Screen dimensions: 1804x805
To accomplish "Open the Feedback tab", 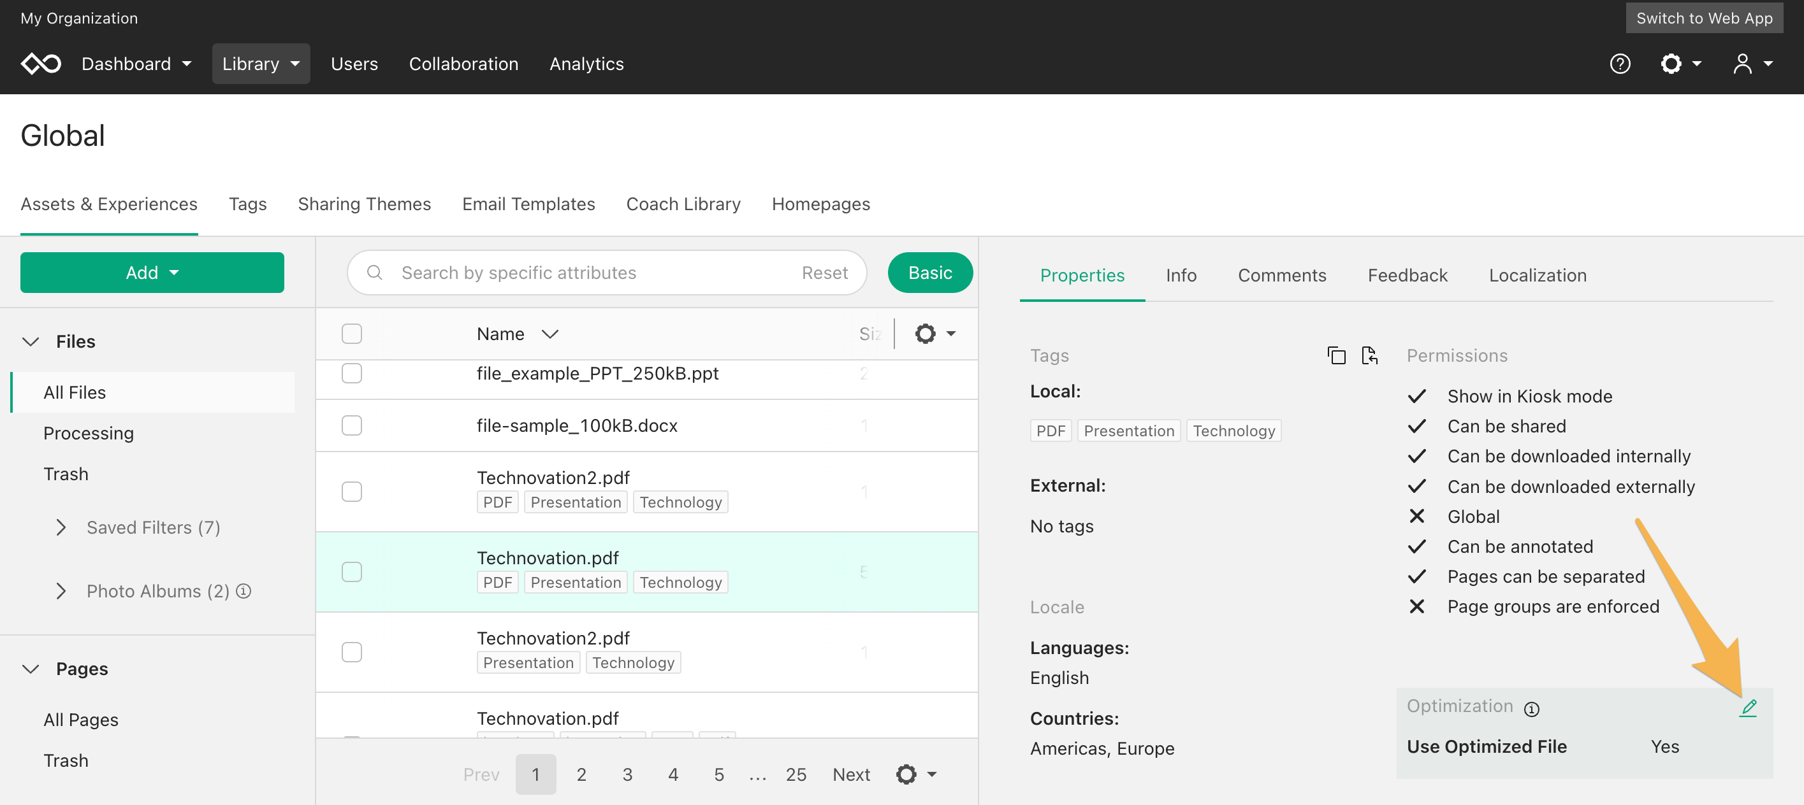I will tap(1408, 275).
